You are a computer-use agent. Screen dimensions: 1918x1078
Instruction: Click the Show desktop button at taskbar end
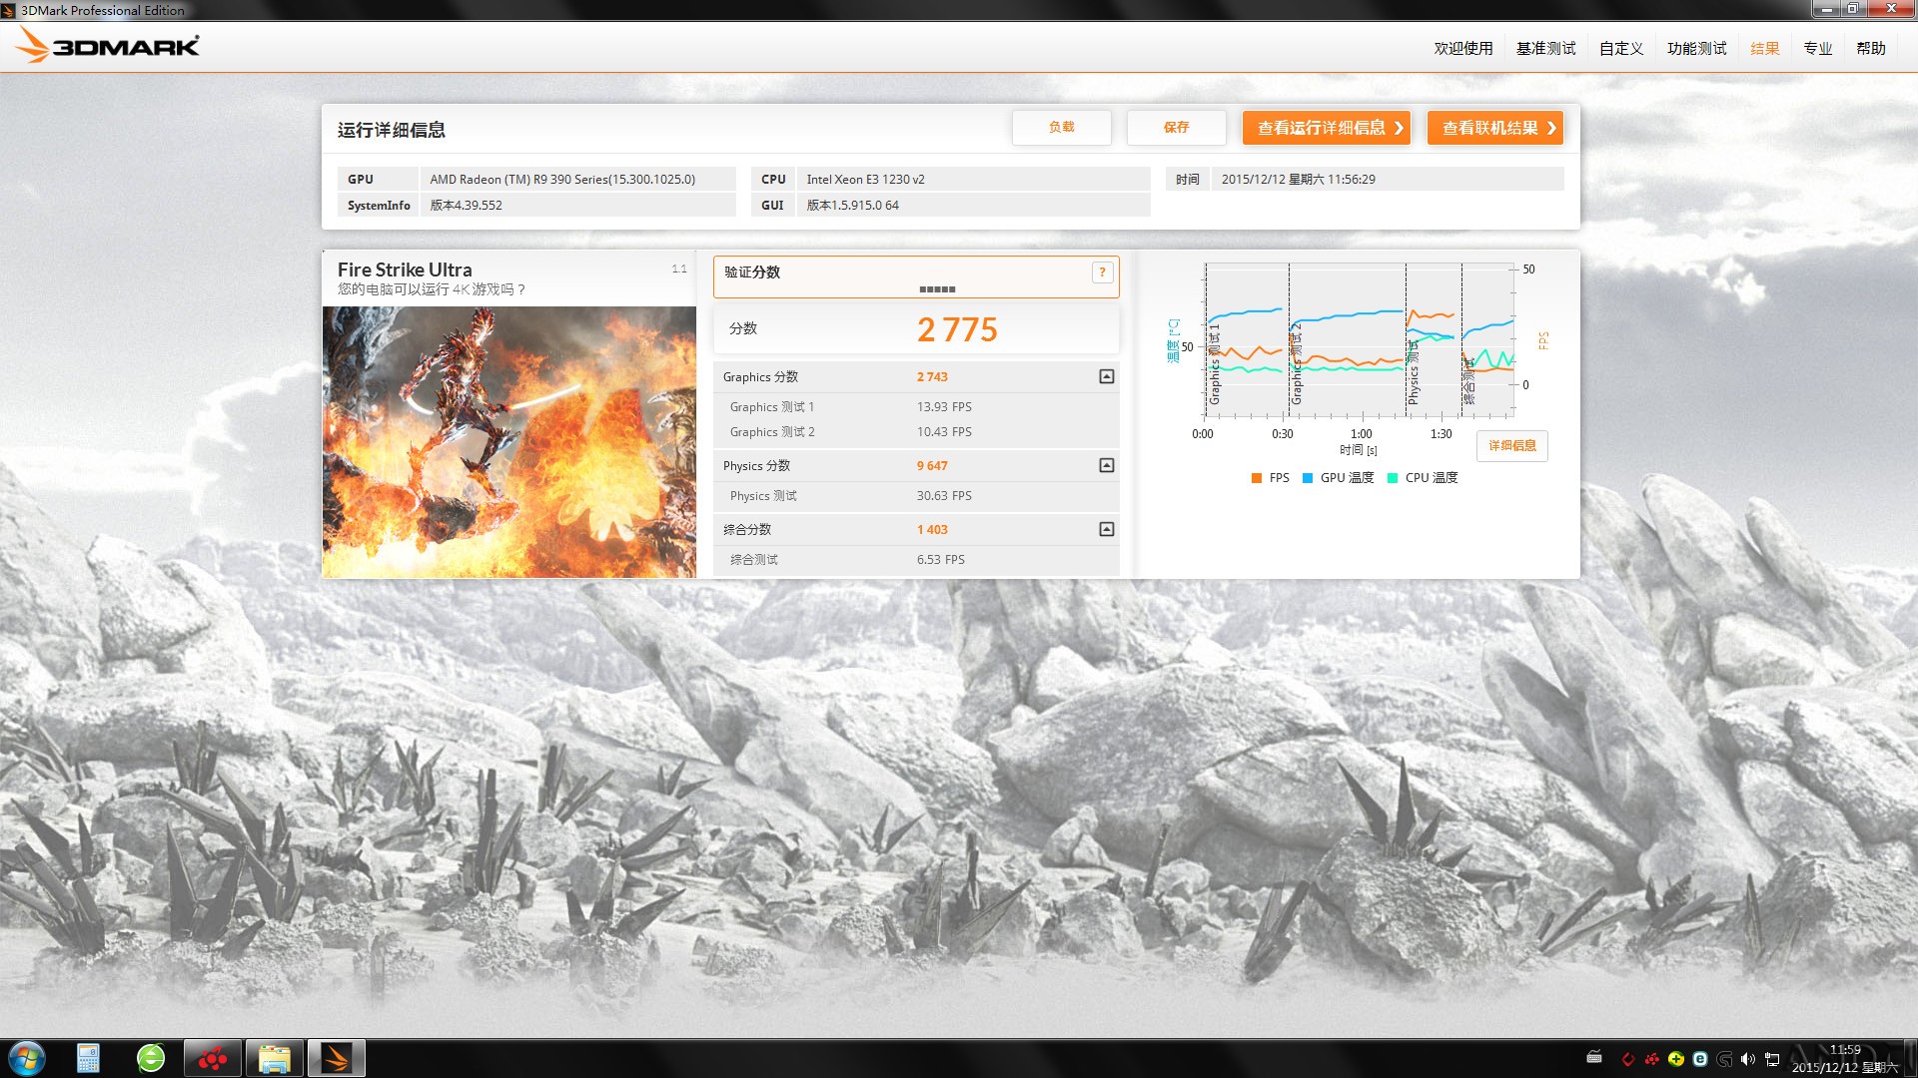click(1910, 1058)
